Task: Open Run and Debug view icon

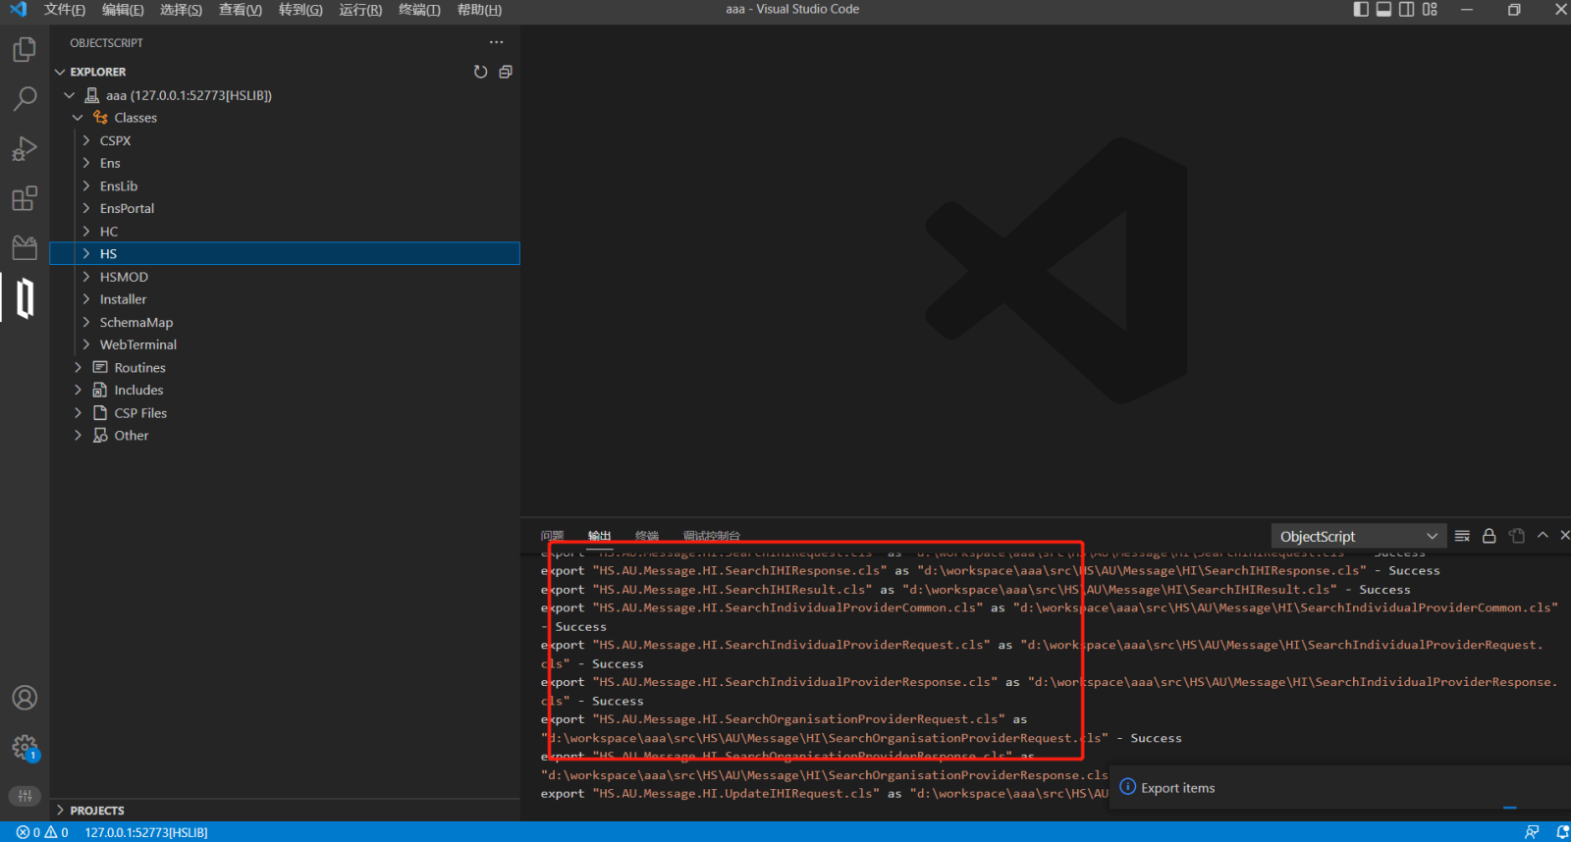Action: pyautogui.click(x=25, y=148)
